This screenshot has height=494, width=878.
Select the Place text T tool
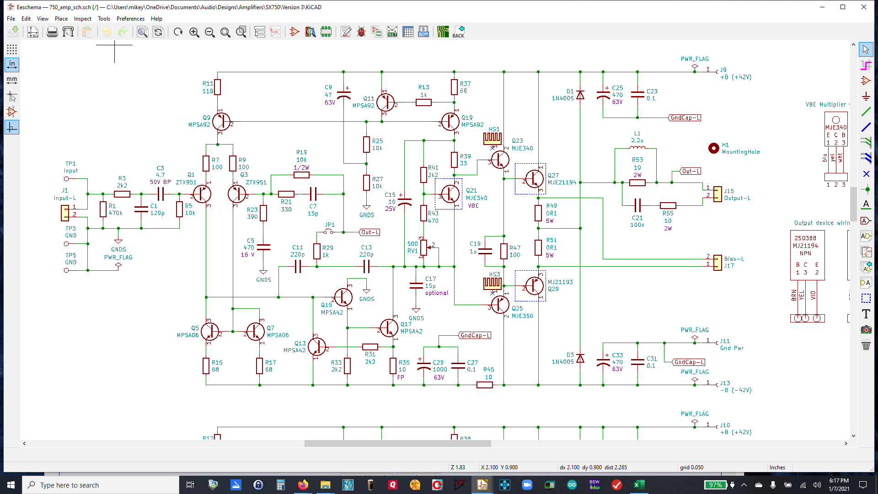click(866, 314)
